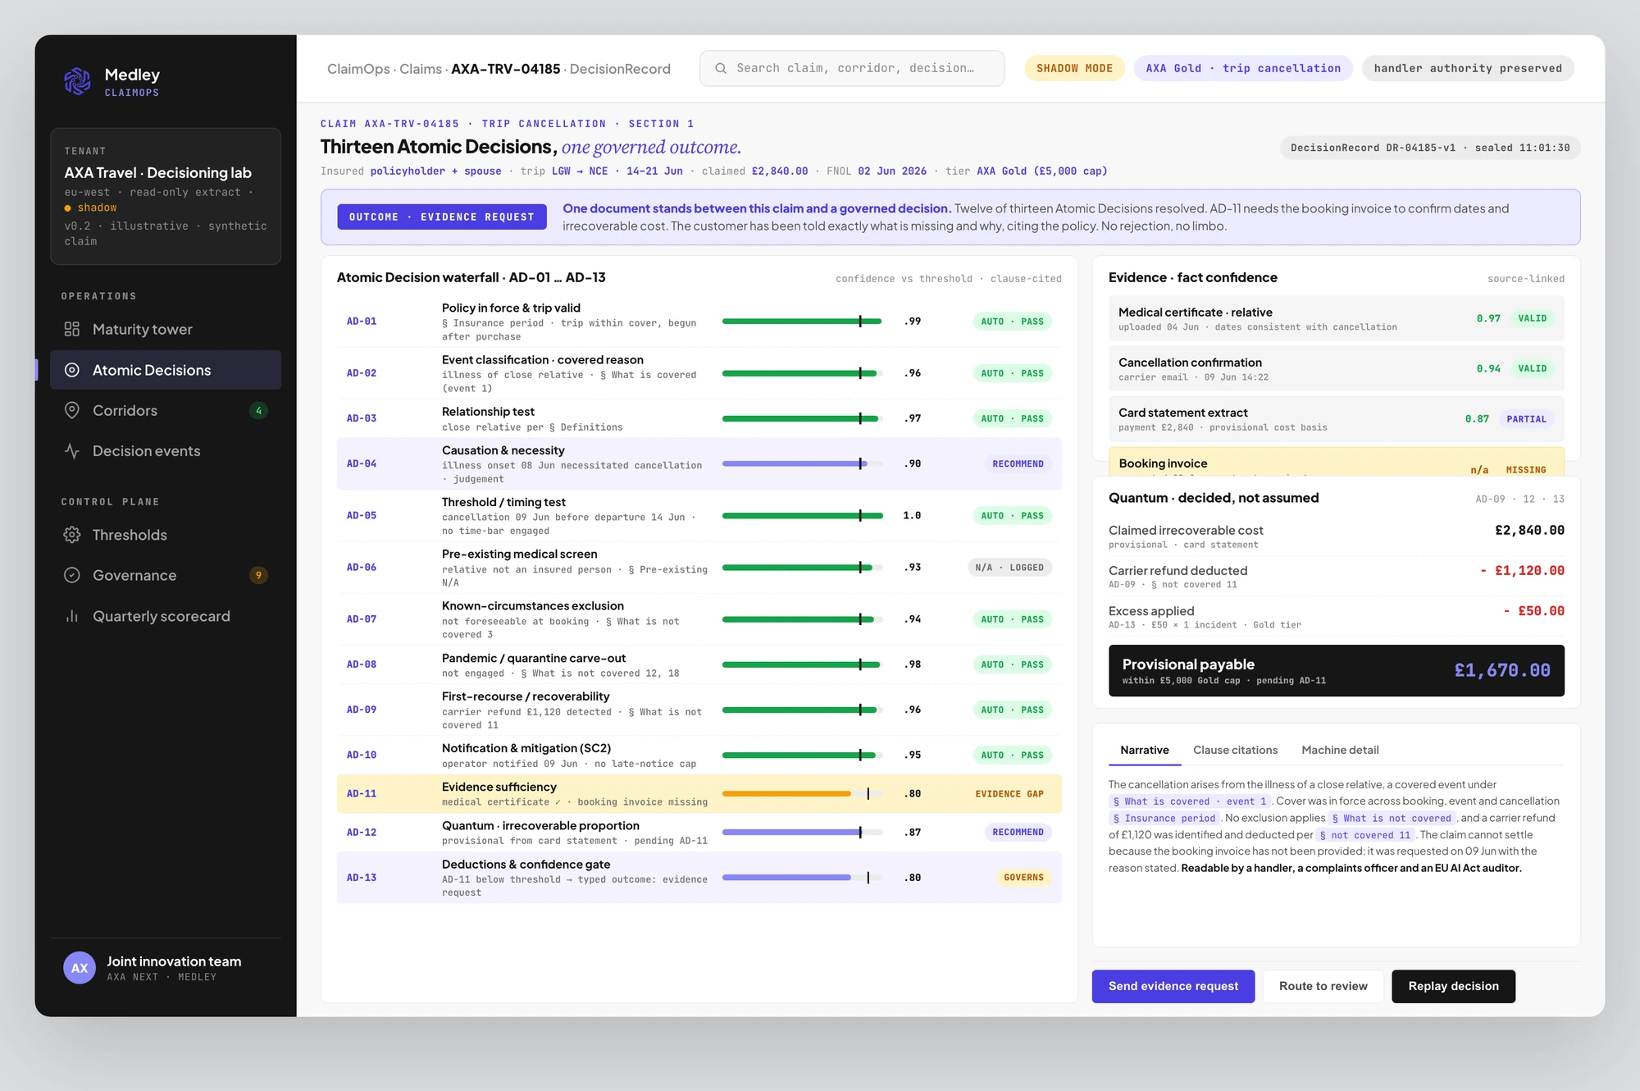The image size is (1640, 1091).
Task: Click ClaimOps in the breadcrumb
Action: pos(358,69)
